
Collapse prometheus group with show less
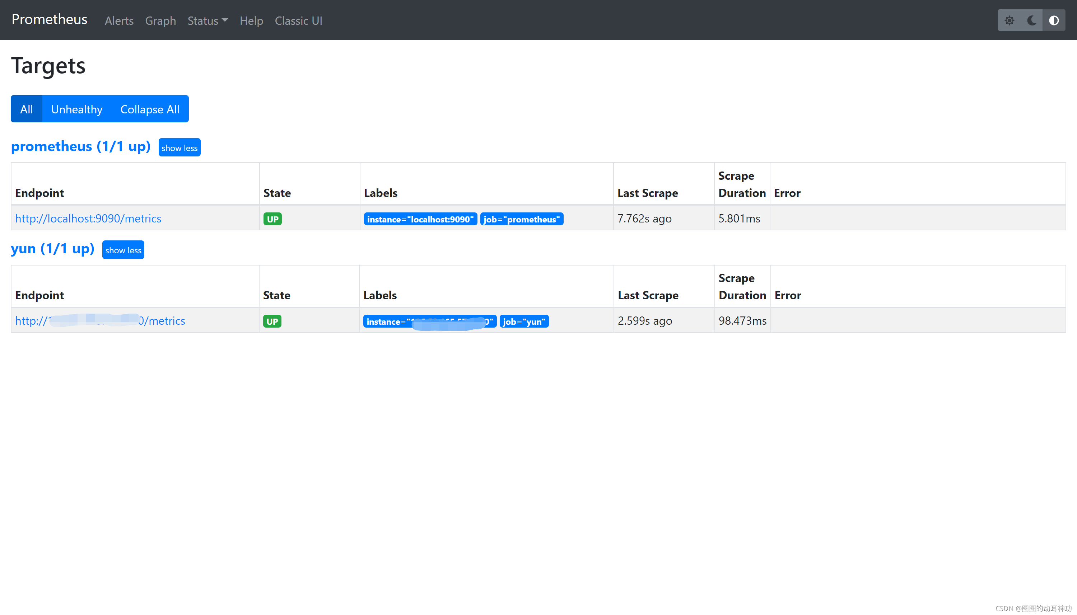pos(179,148)
